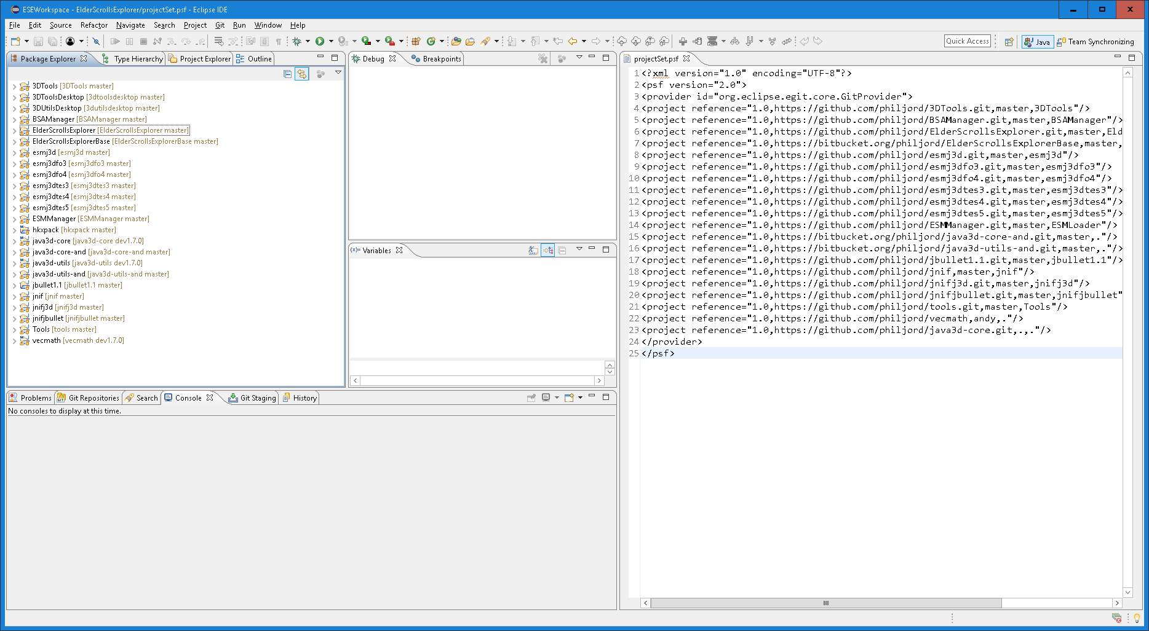Image resolution: width=1149 pixels, height=631 pixels.
Task: Click the Open Console icon
Action: pyautogui.click(x=570, y=398)
